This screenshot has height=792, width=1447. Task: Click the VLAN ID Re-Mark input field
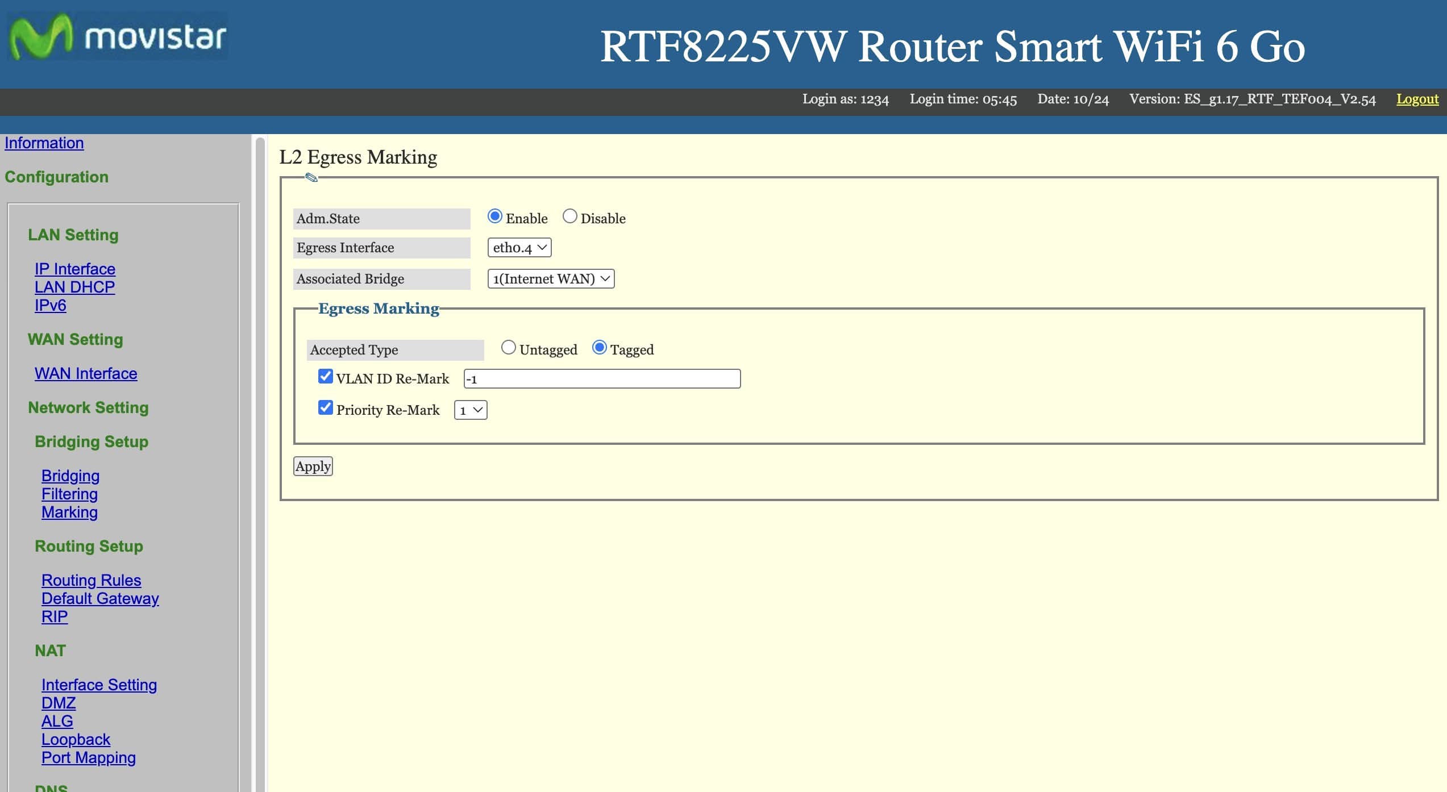601,379
